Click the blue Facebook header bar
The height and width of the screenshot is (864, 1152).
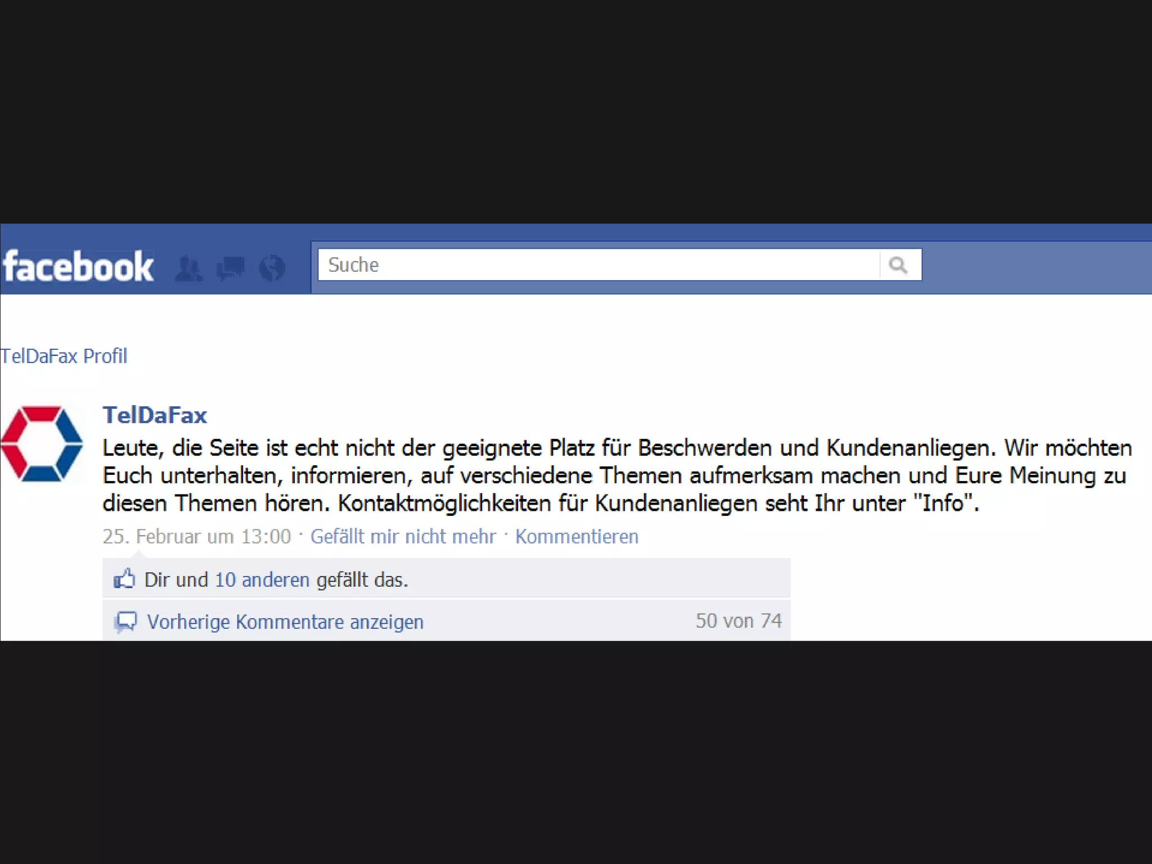click(576, 259)
